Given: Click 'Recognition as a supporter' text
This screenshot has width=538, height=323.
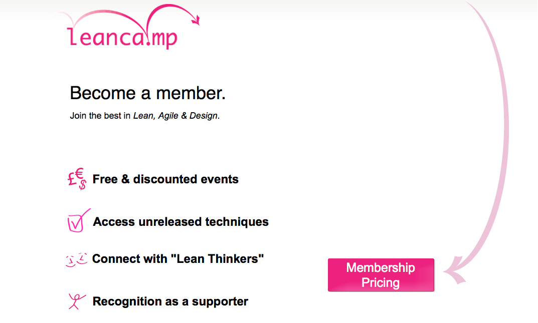Looking at the screenshot, I should (x=170, y=301).
